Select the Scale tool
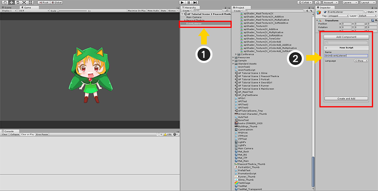The height and width of the screenshot is (191, 378). (24, 2)
